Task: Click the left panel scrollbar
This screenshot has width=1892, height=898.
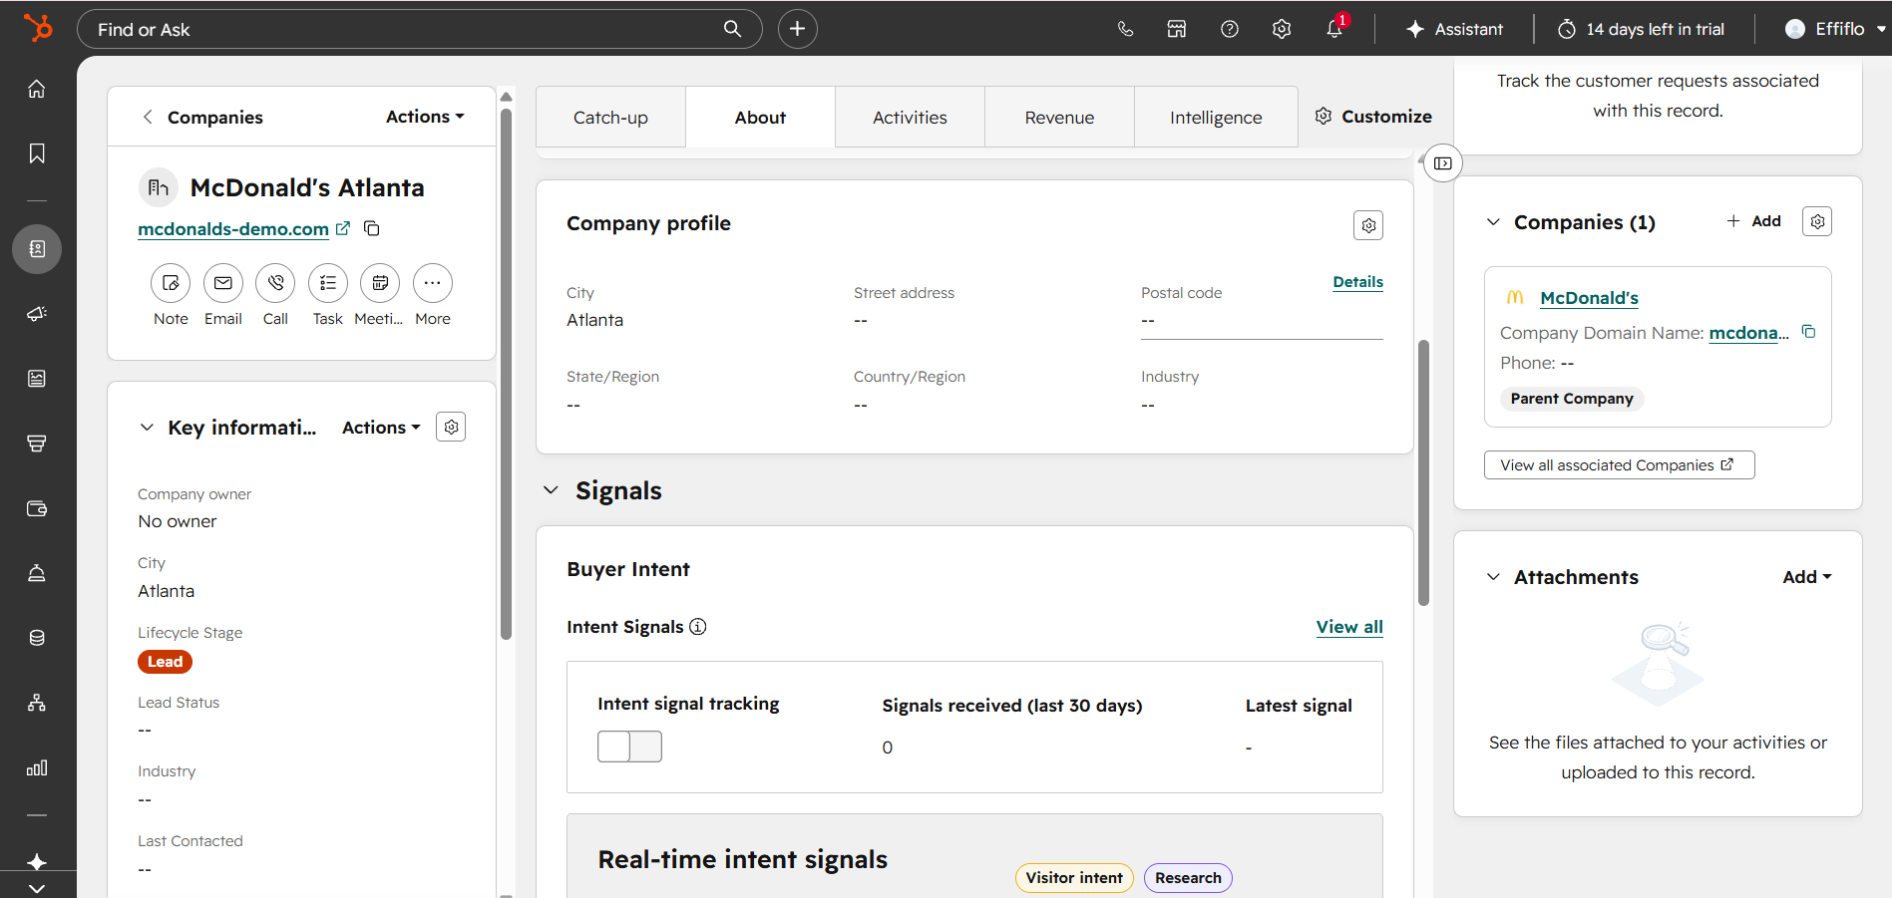Action: [x=506, y=374]
